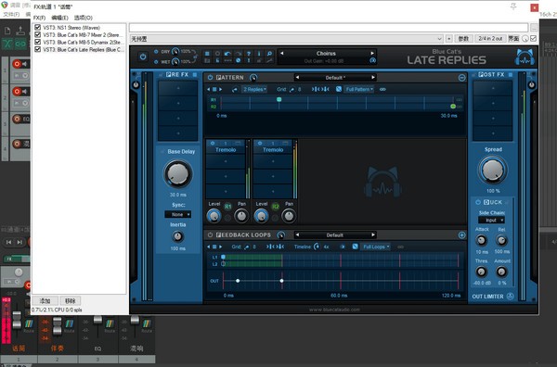Go to next Feedback Loops Default preset
557x367 pixels.
pyautogui.click(x=373, y=234)
